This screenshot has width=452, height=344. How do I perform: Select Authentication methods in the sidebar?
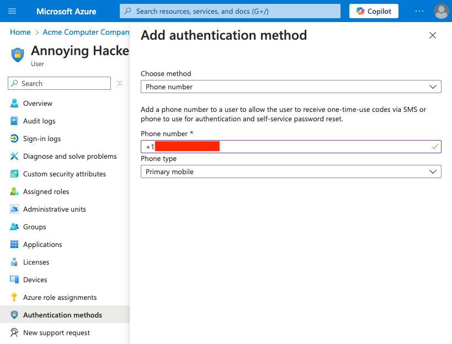click(65, 315)
